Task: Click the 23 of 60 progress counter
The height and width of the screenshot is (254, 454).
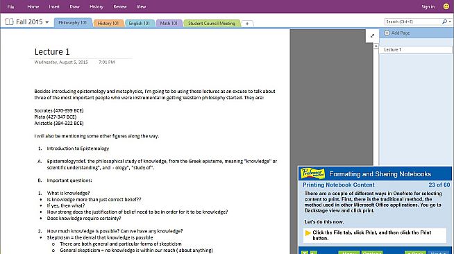Action: (x=439, y=185)
